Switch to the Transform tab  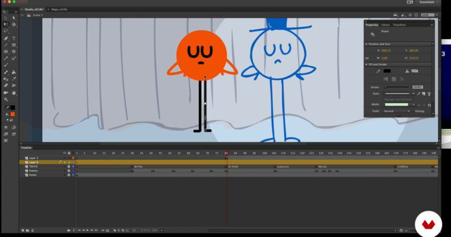pyautogui.click(x=399, y=25)
